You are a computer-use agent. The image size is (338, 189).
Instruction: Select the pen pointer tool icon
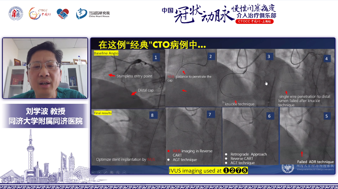[x=105, y=172]
